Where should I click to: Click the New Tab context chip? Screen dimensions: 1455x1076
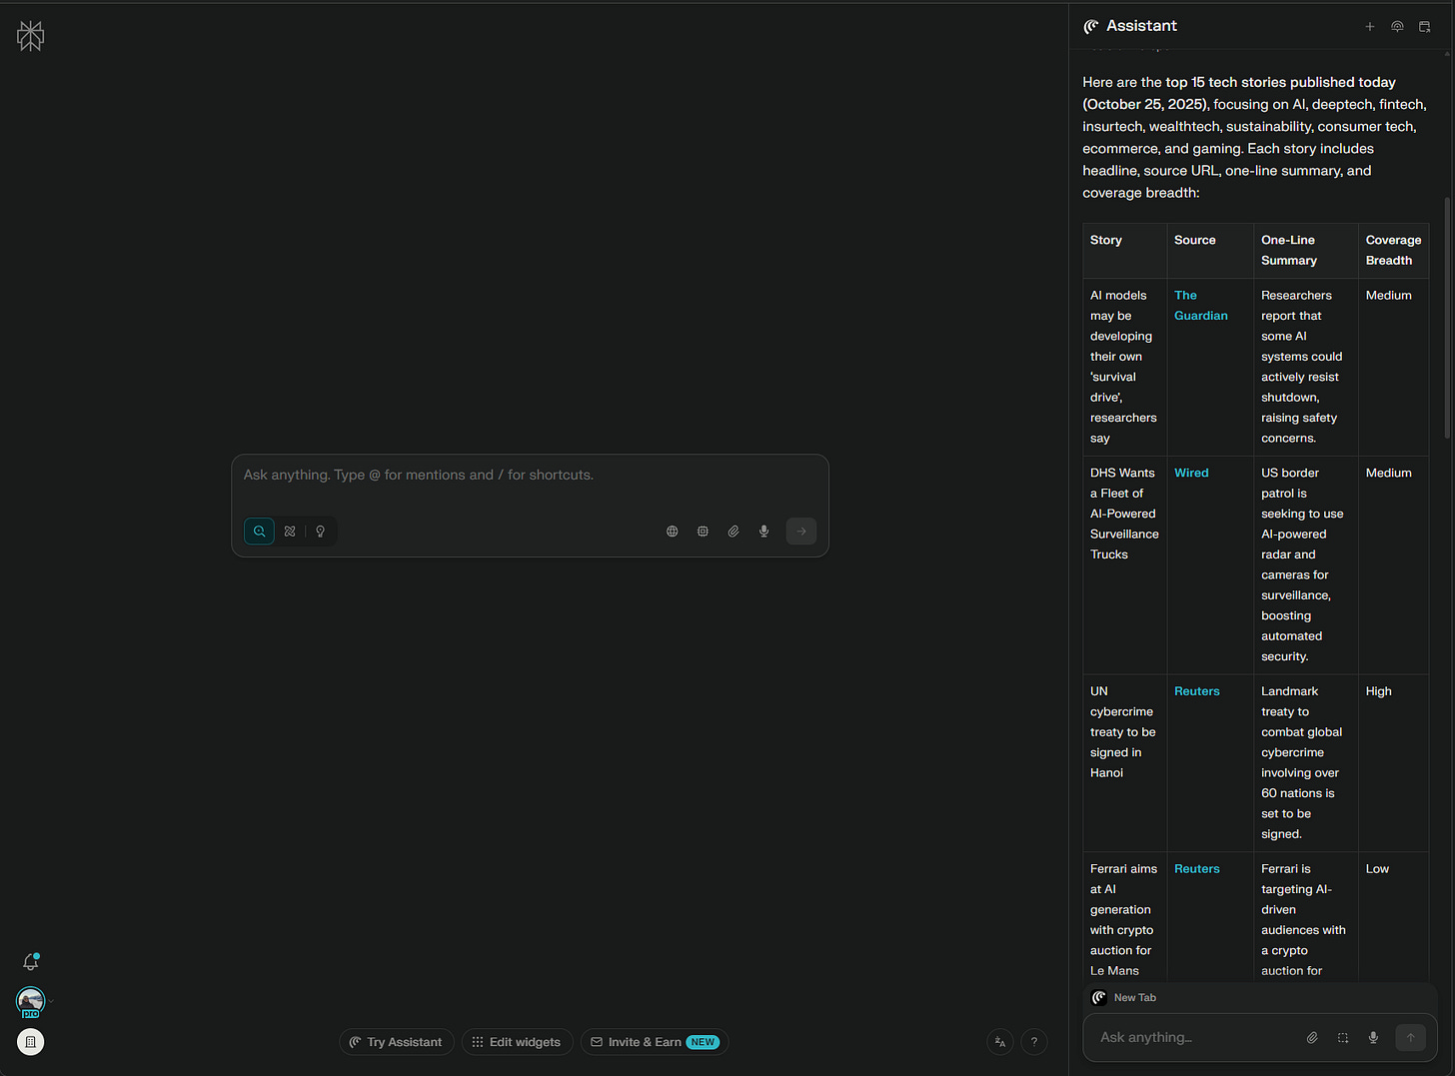point(1125,998)
